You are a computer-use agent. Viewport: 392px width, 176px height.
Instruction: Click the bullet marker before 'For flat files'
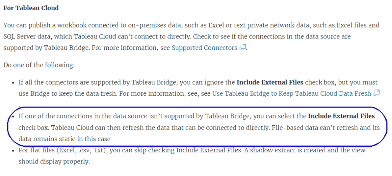click(13, 150)
